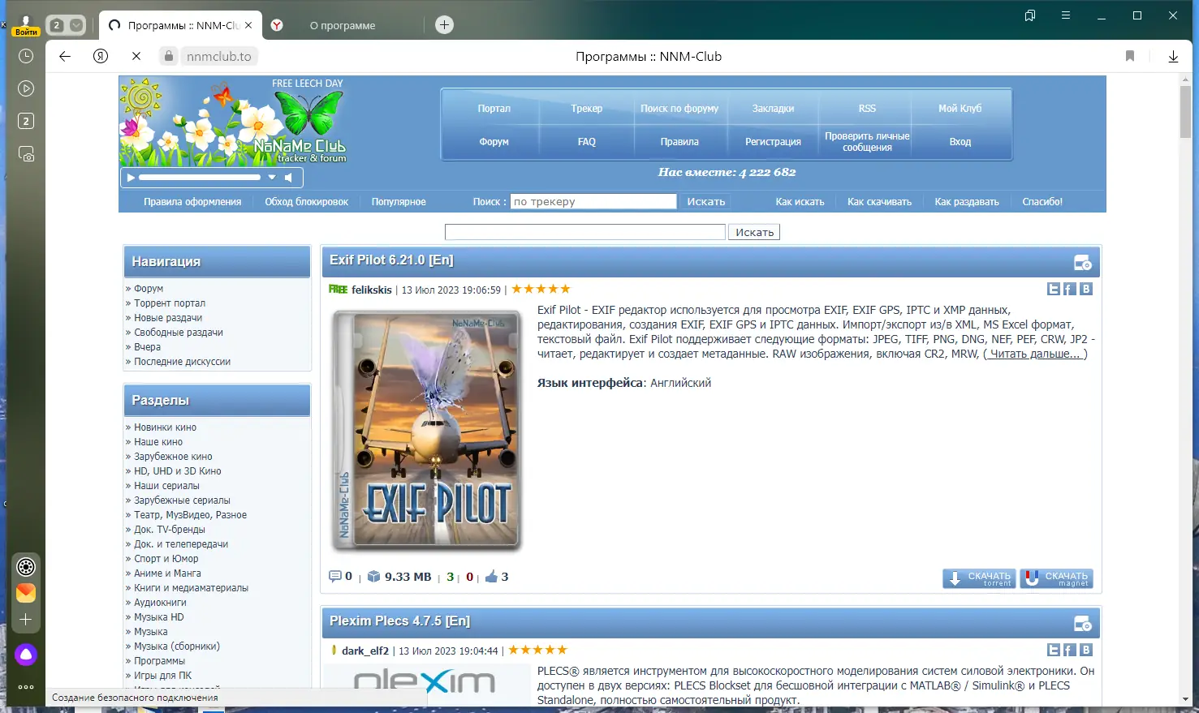Click the Искать button below the header
Screen dimensions: 1199x713
tap(754, 232)
